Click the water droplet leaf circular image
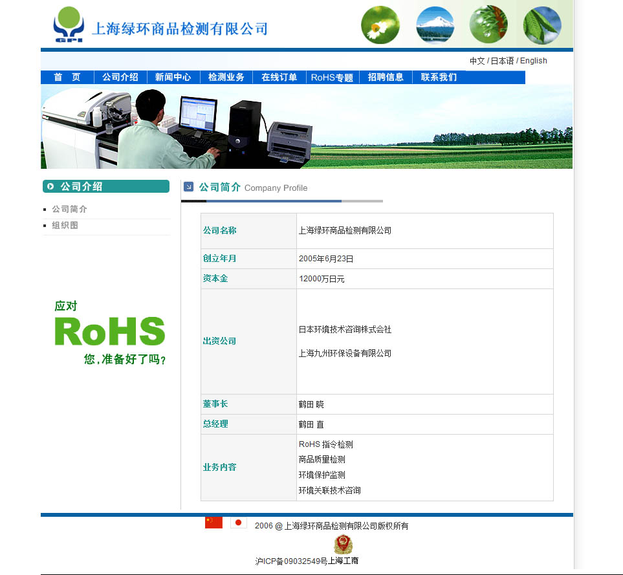623x575 pixels. point(488,25)
